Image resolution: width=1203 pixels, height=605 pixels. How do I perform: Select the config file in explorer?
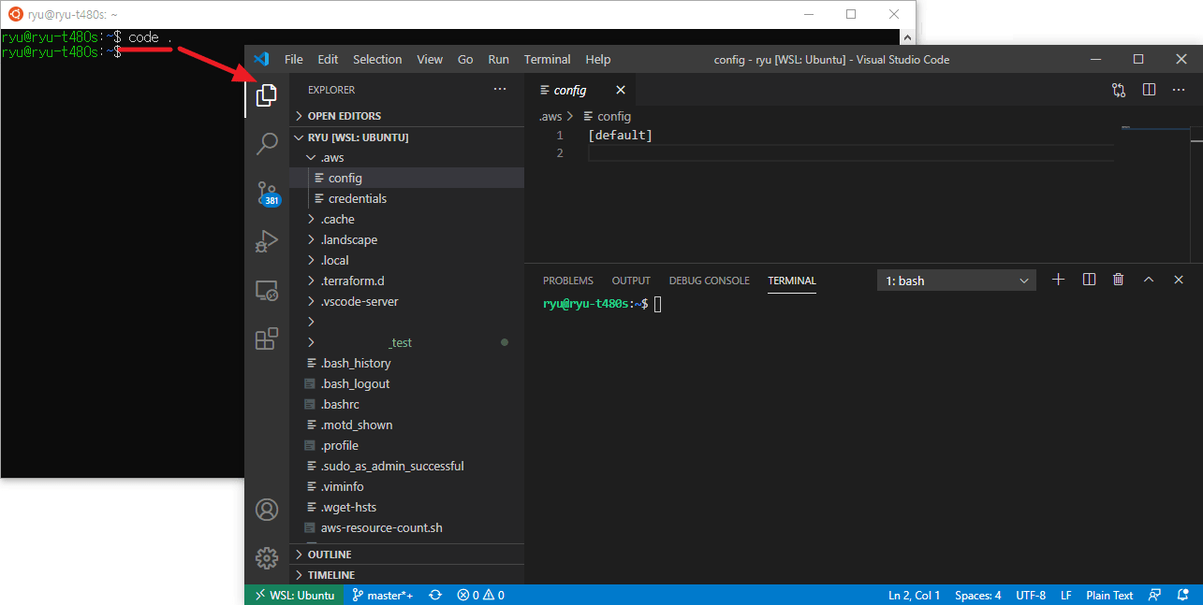(407, 179)
